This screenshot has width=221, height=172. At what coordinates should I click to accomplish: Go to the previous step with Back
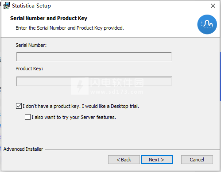[124, 160]
